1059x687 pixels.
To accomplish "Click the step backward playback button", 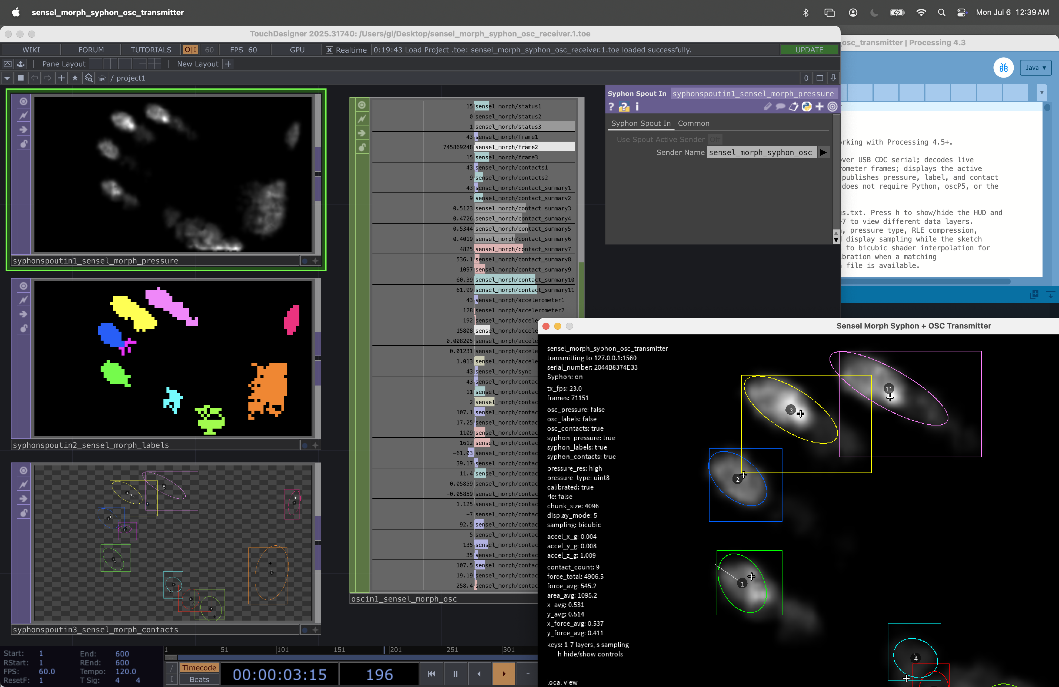I will point(479,674).
